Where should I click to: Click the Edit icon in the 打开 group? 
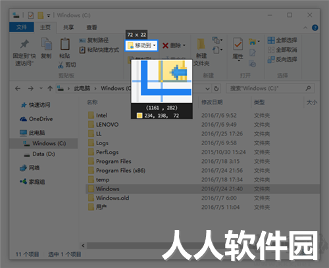tap(253, 53)
